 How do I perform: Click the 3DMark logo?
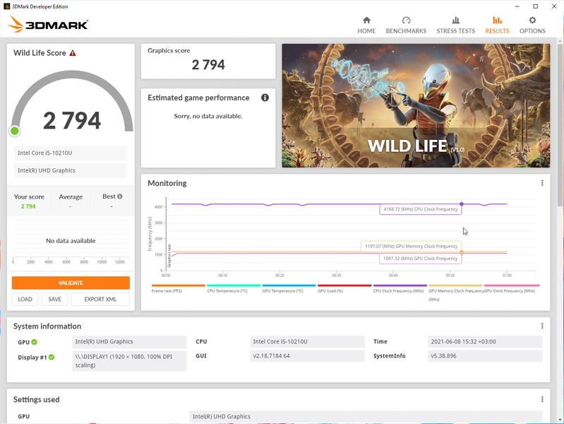(48, 24)
